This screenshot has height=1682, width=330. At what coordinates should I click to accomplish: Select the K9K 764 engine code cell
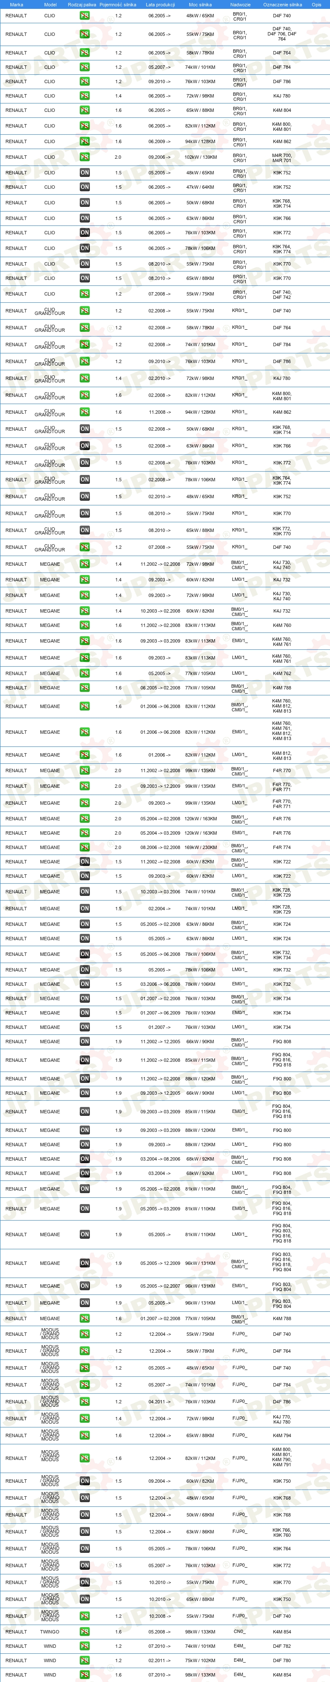pos(282,1549)
